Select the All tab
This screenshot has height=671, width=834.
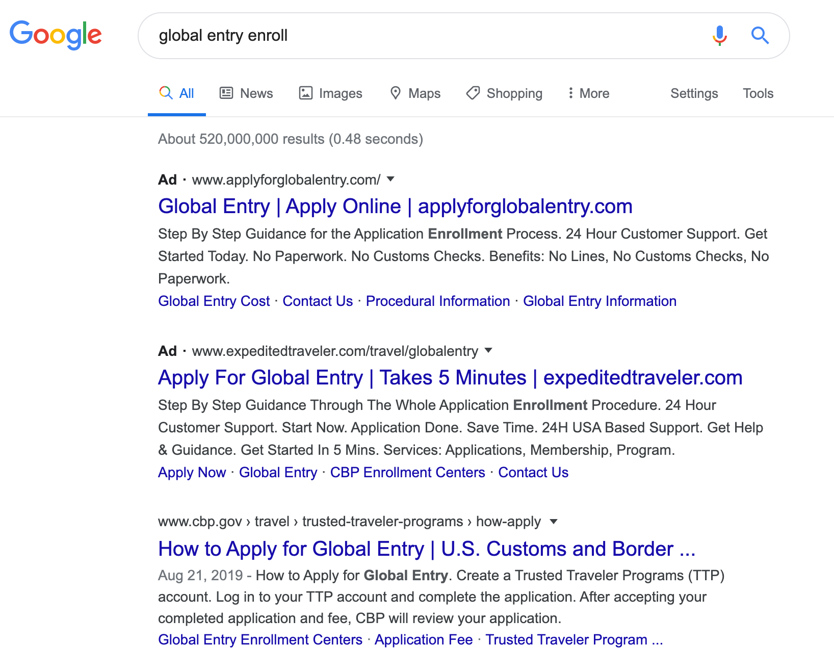tap(176, 93)
